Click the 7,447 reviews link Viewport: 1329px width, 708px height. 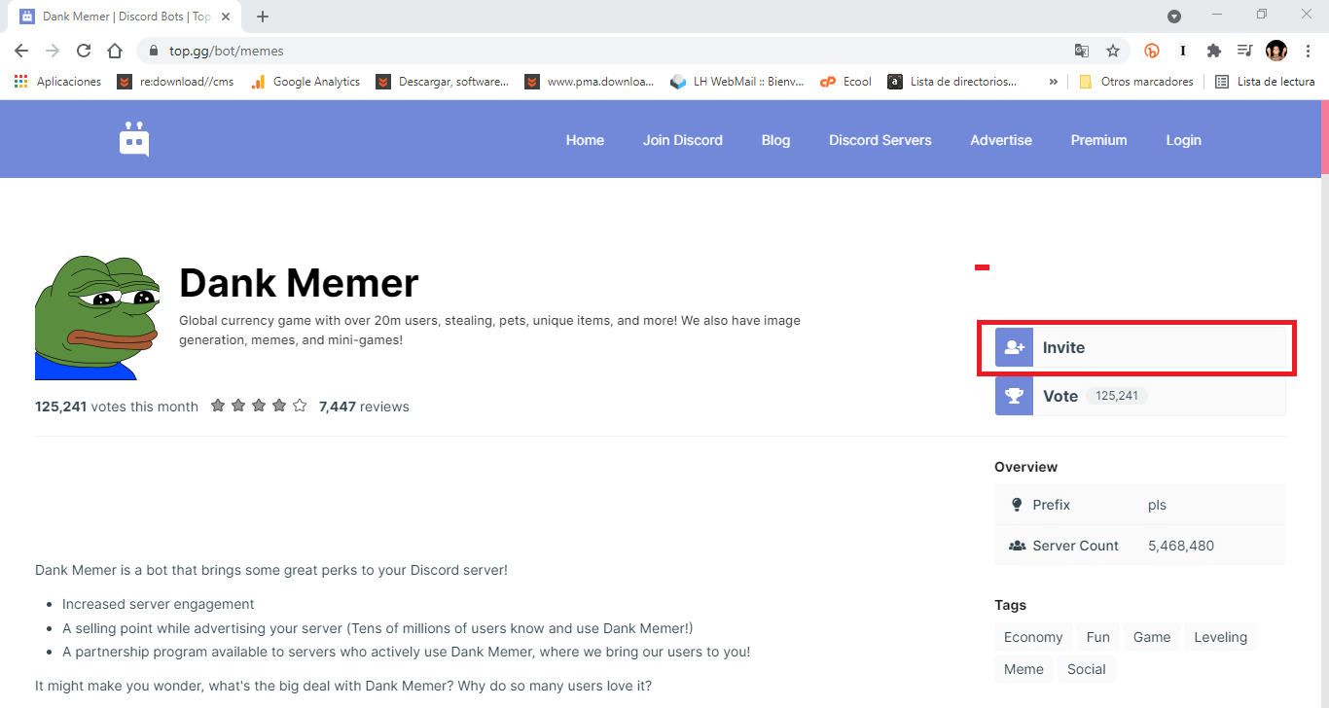364,407
